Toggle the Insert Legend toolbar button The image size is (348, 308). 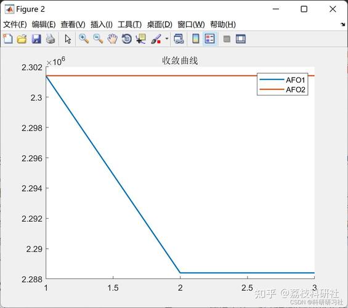coord(210,39)
